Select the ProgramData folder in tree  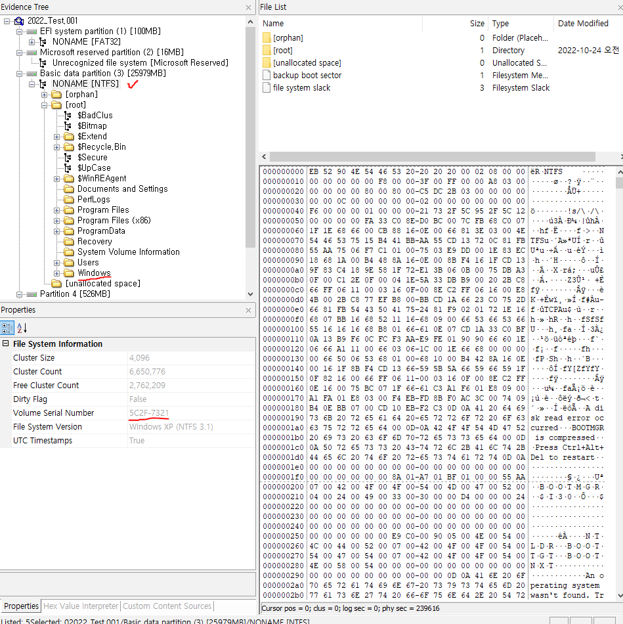click(x=101, y=231)
